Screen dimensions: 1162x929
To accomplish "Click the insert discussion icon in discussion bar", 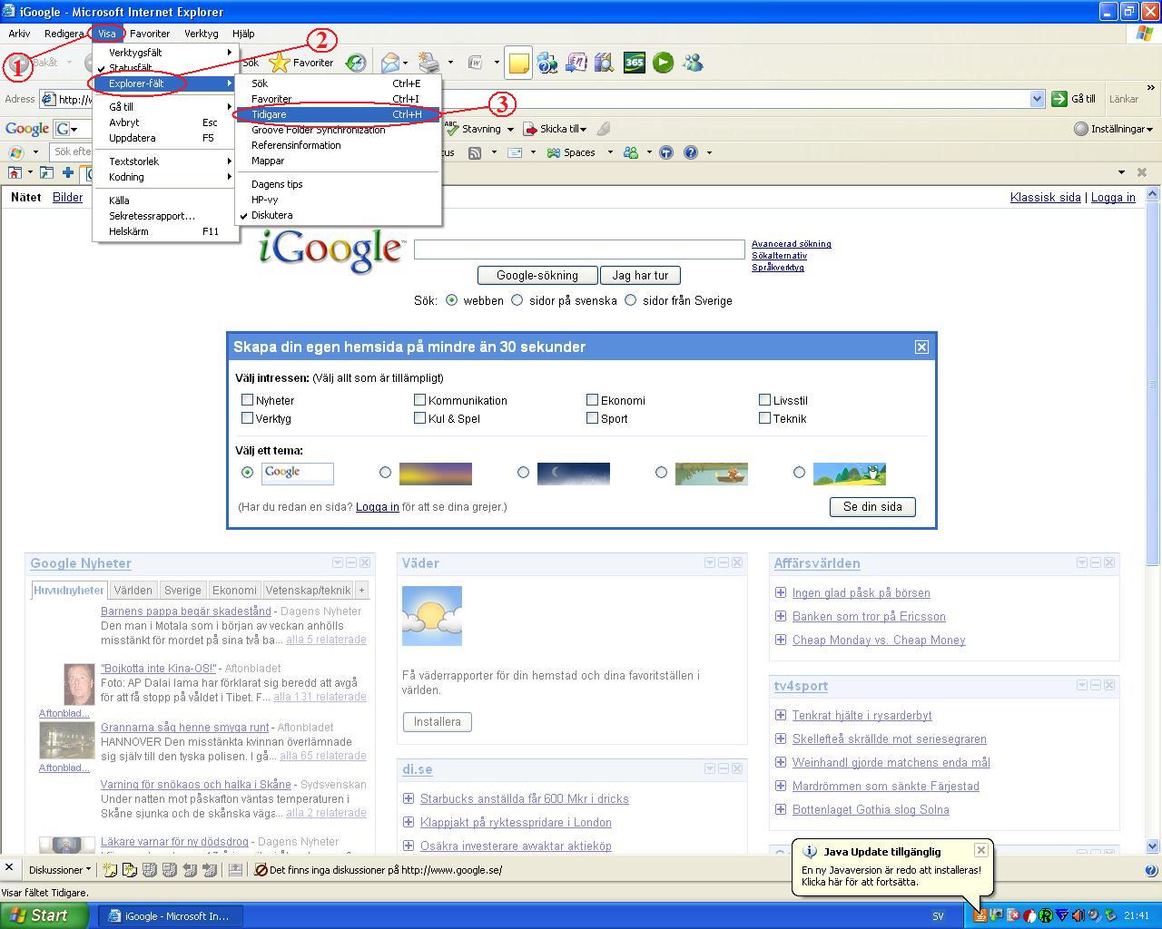I will tap(109, 869).
